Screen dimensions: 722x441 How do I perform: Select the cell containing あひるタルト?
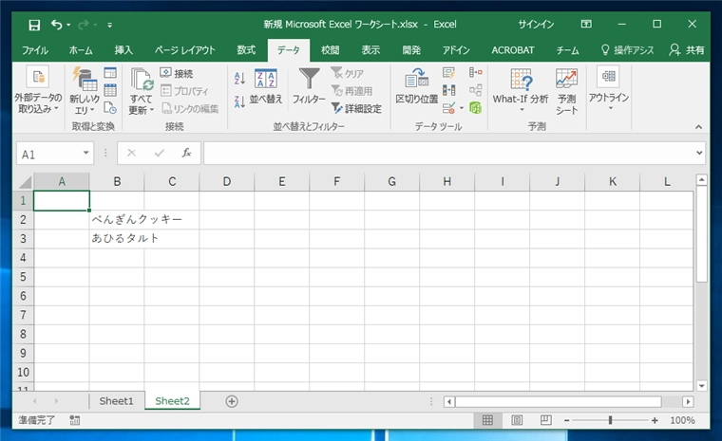pyautogui.click(x=117, y=239)
